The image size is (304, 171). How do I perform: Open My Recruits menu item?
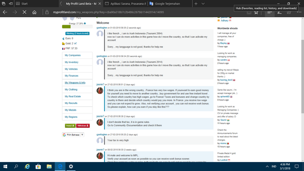(x=77, y=103)
